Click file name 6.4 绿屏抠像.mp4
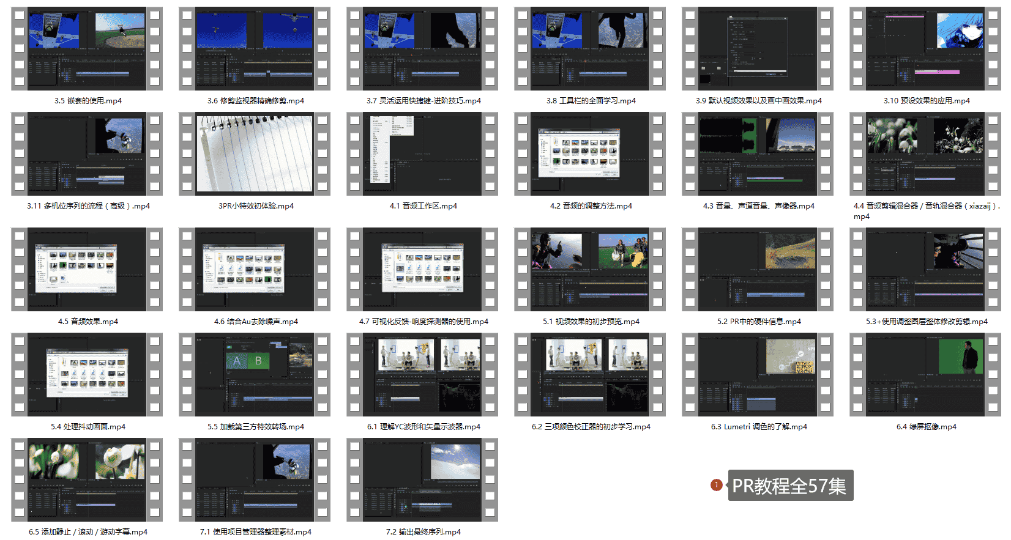 click(927, 427)
